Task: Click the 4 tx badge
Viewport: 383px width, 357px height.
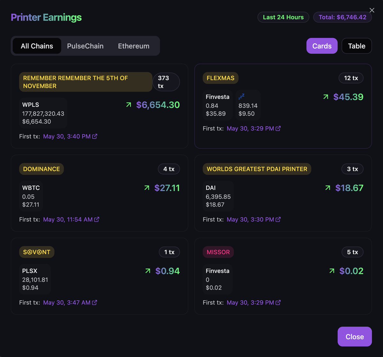Action: click(169, 169)
